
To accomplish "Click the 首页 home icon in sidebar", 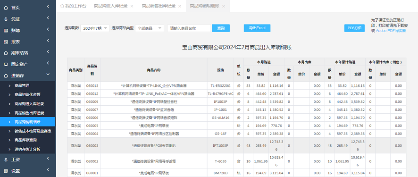I will click(x=6, y=8).
